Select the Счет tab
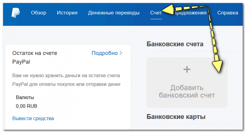This screenshot has height=133, width=246. 156,13
